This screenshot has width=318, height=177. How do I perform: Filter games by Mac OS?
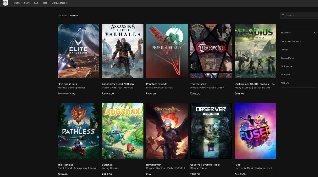[x=285, y=83]
